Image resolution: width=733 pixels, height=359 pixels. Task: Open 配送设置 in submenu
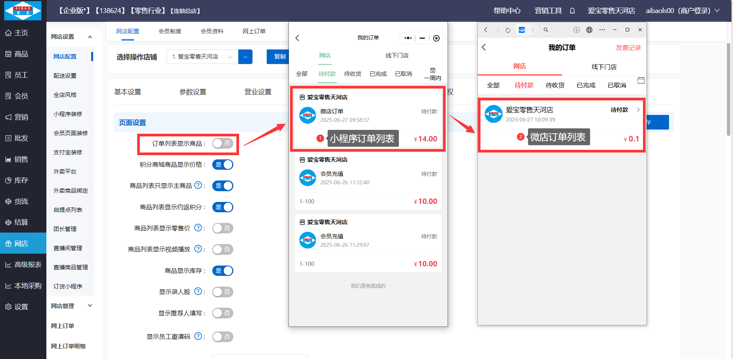point(65,76)
